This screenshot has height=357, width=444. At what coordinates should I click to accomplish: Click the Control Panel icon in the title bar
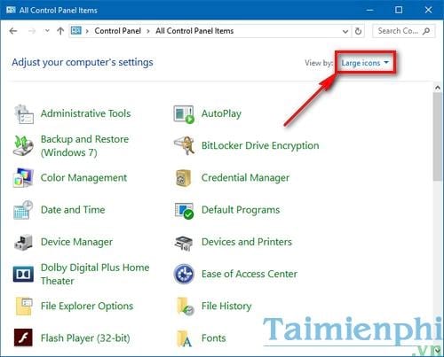11,10
